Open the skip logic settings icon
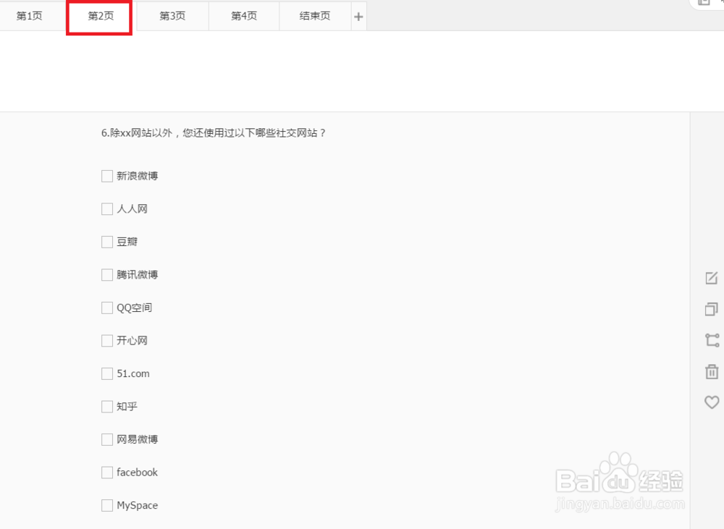Image resolution: width=724 pixels, height=529 pixels. 710,340
